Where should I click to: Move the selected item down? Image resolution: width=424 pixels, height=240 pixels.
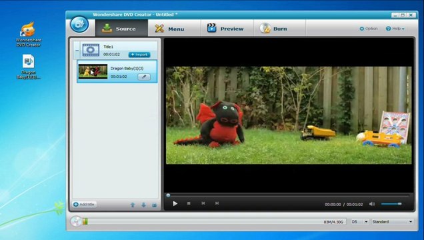[x=143, y=205]
